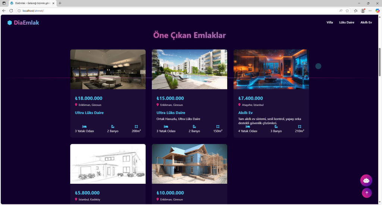Click the area icon above 150m²
Viewport: 382px width, 205px height.
tap(218, 127)
